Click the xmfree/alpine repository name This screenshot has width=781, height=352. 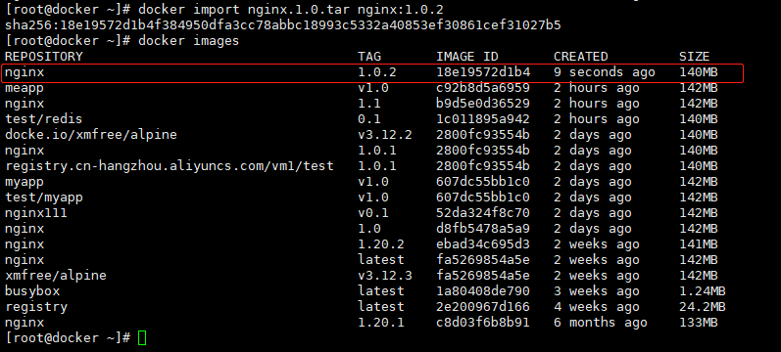[x=56, y=276]
